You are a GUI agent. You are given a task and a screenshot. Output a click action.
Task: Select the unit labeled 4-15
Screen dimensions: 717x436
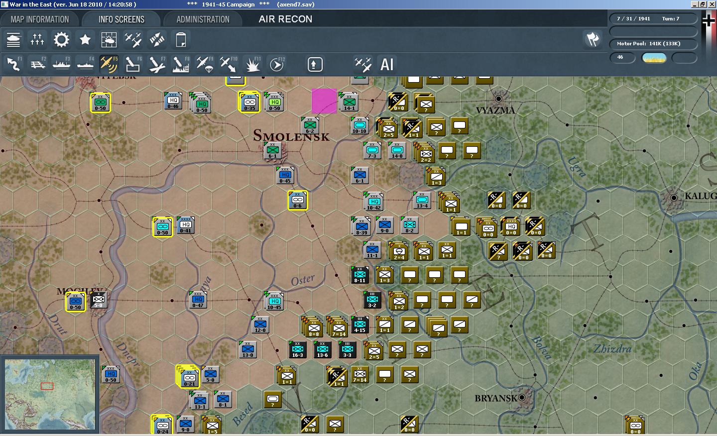pyautogui.click(x=359, y=325)
